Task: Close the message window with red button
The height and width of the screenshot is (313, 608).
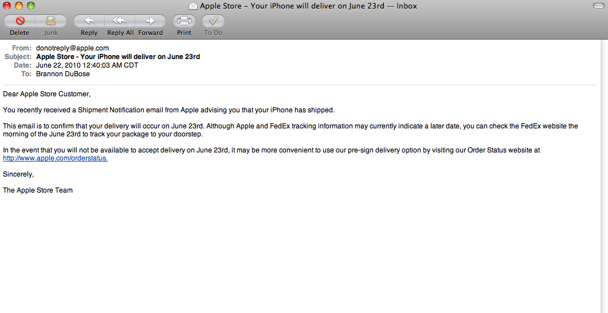Action: tap(7, 6)
